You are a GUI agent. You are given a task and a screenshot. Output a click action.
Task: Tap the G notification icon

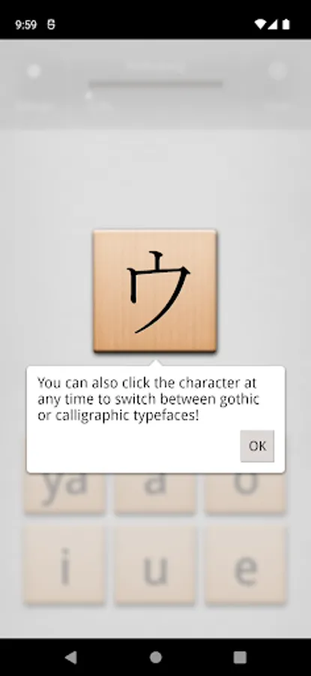tap(51, 25)
